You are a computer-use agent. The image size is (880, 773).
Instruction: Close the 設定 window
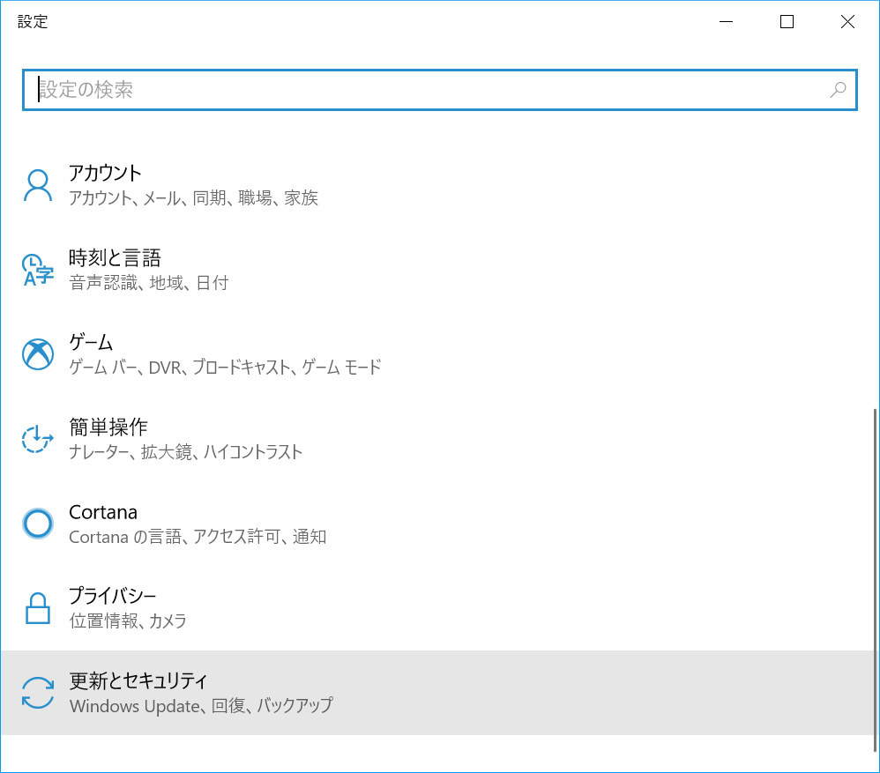[x=847, y=22]
